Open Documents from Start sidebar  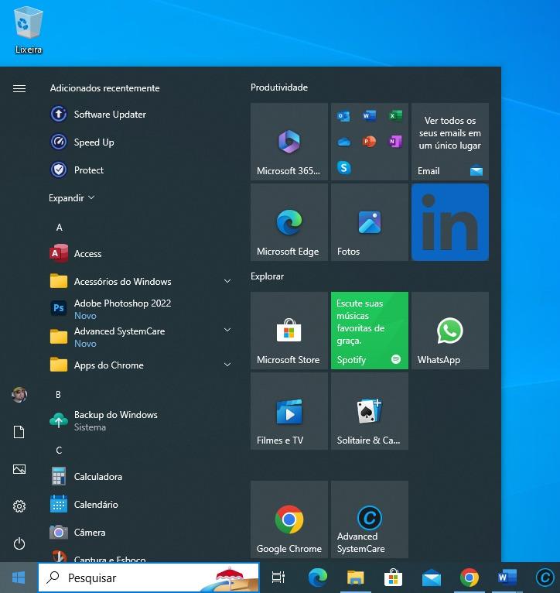click(x=19, y=432)
